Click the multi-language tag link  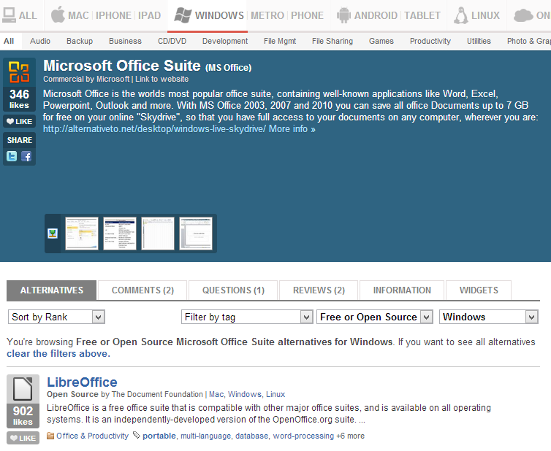[205, 436]
